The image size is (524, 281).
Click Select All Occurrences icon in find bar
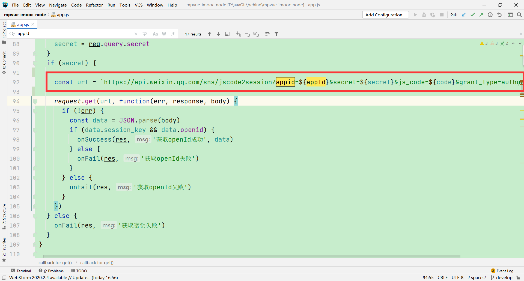click(x=256, y=34)
